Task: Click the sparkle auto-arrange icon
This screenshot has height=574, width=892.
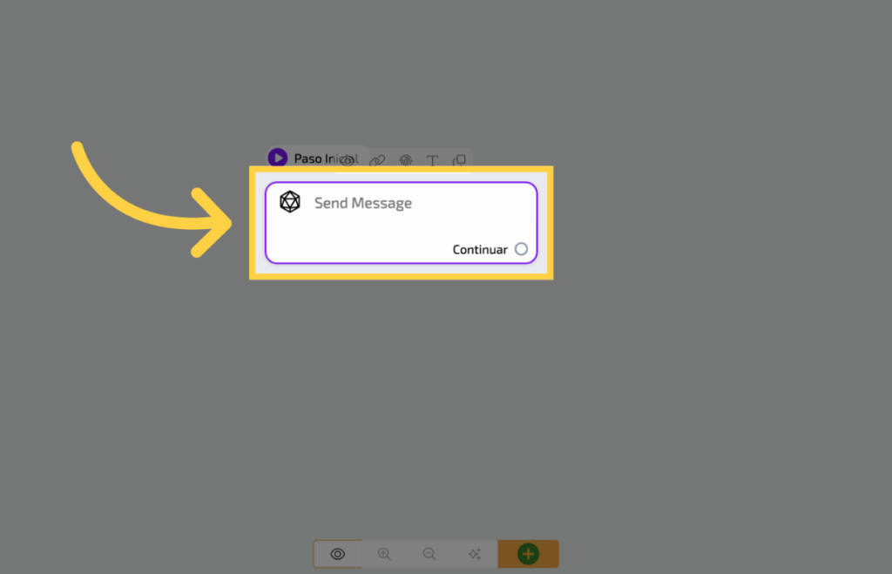Action: click(475, 554)
